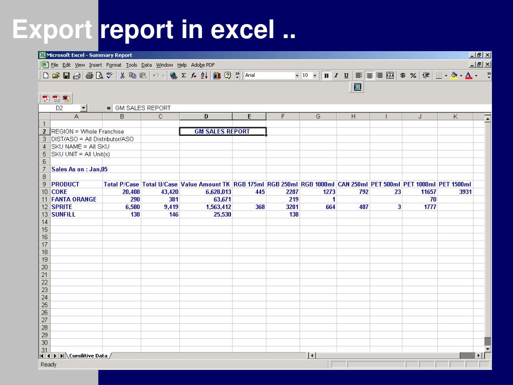Open the Font Color dropdown arrow
Image resolution: width=513 pixels, height=385 pixels.
coord(476,76)
